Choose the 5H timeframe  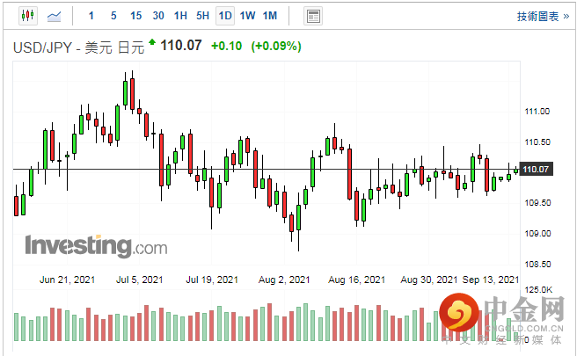point(202,16)
